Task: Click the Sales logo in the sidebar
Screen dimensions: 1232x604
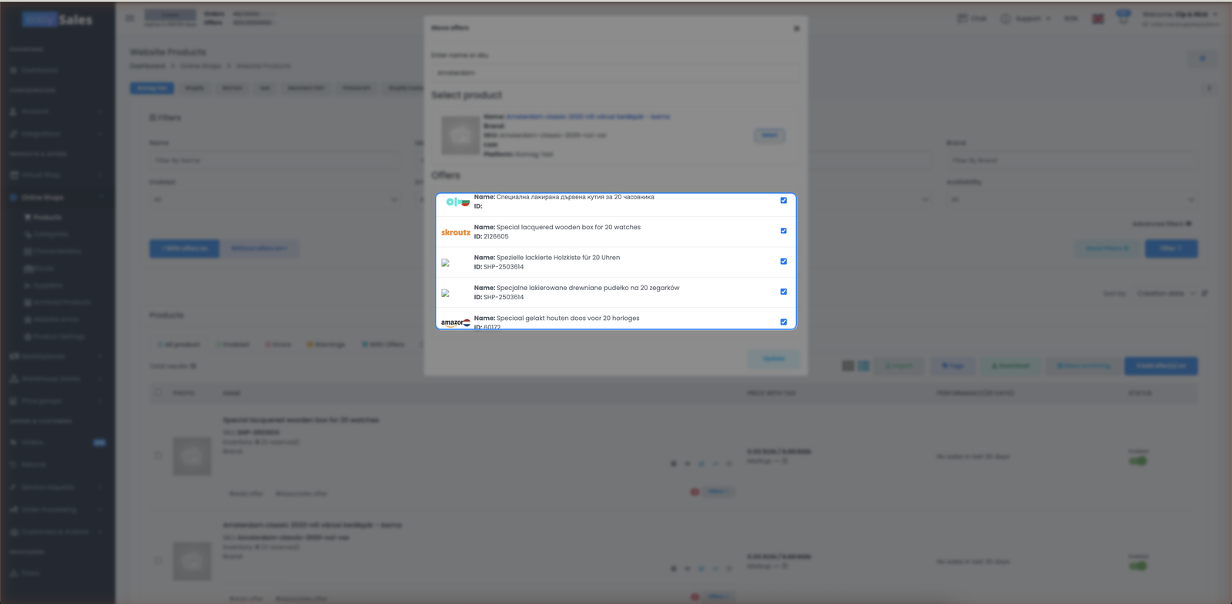Action: pyautogui.click(x=58, y=20)
